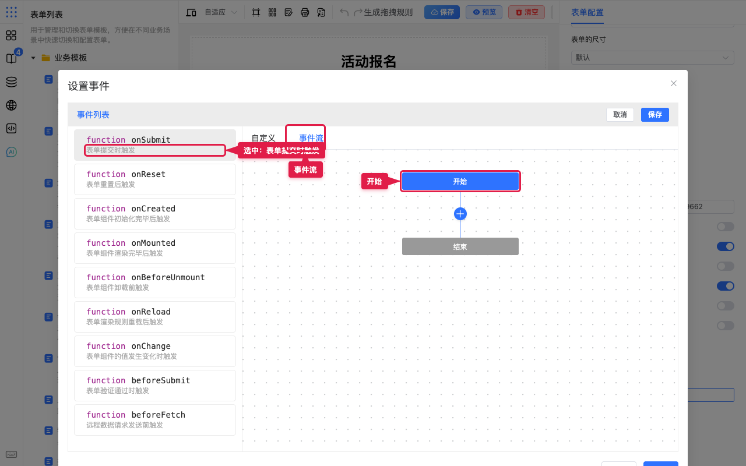Click the keyboard icon at sidebar bottom
The width and height of the screenshot is (746, 466).
pyautogui.click(x=11, y=454)
